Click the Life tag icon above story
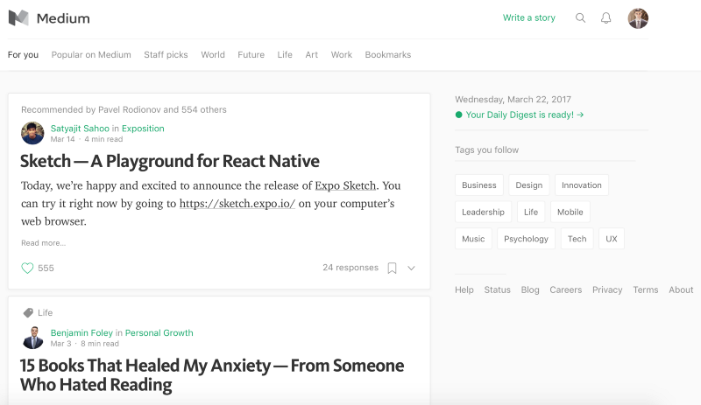 coord(27,312)
